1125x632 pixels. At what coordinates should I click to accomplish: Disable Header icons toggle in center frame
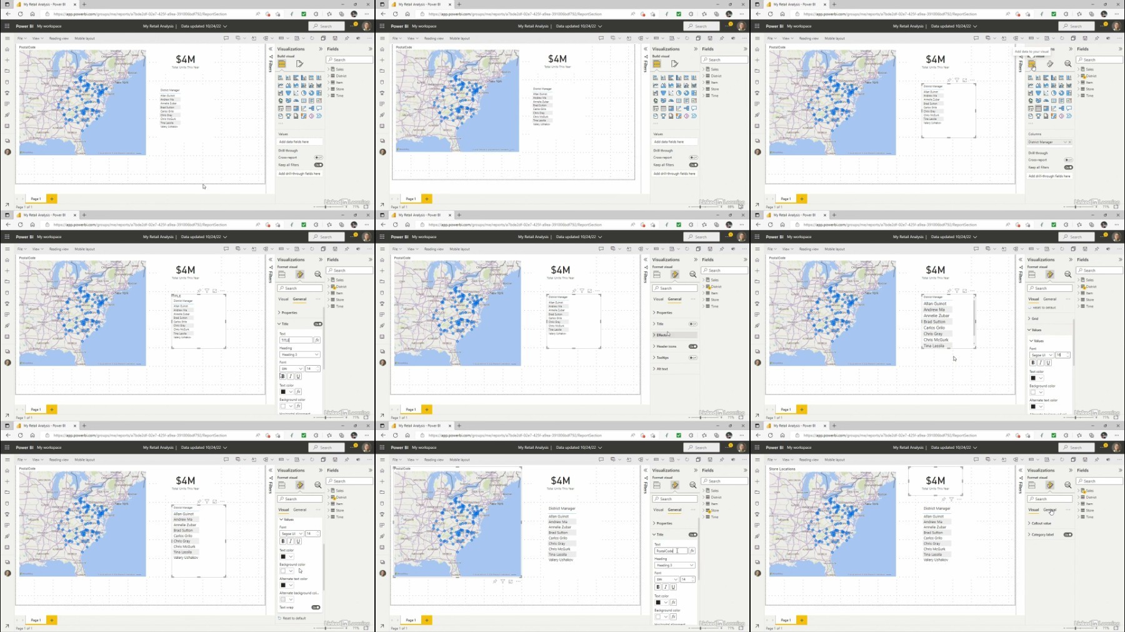click(693, 346)
